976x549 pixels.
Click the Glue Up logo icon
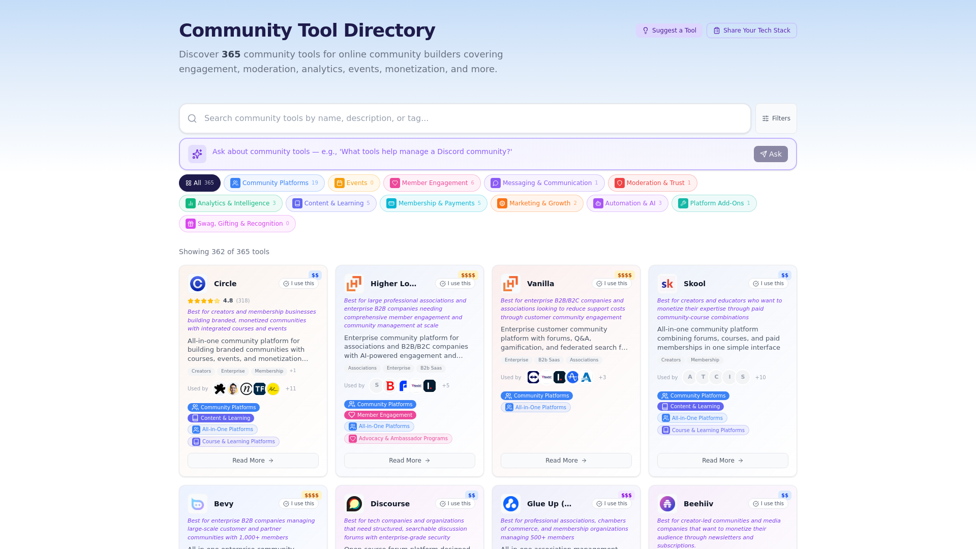point(511,504)
